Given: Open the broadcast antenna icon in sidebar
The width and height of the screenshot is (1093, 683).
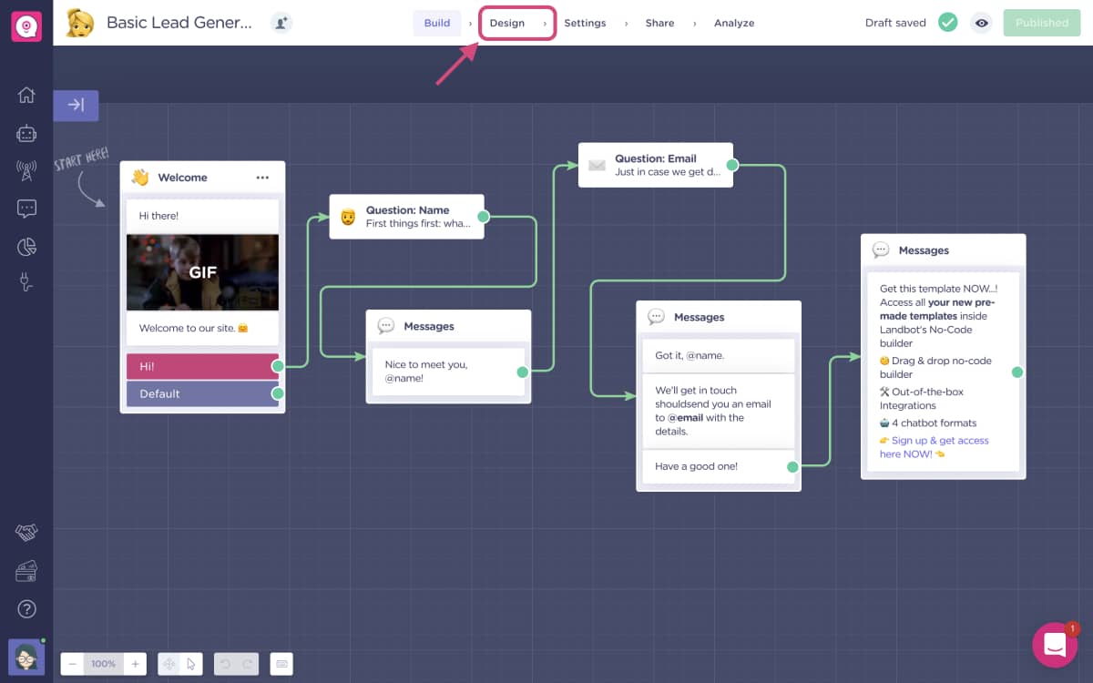Looking at the screenshot, I should pos(26,170).
